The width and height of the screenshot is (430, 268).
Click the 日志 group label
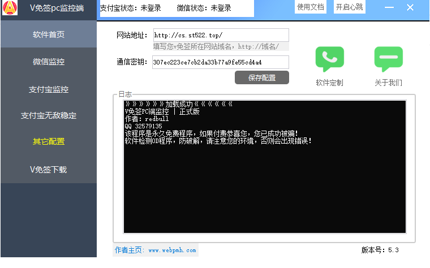(125, 94)
